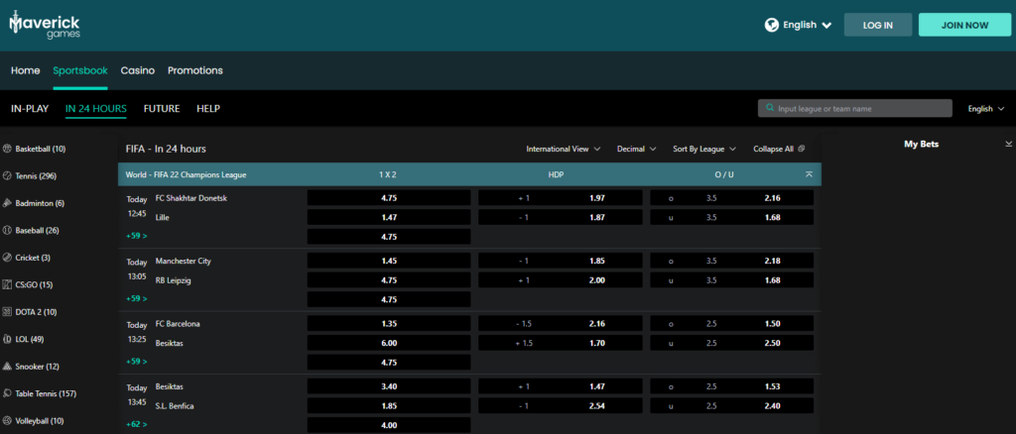The height and width of the screenshot is (434, 1016).
Task: Select the Snooker sport icon
Action: (8, 366)
